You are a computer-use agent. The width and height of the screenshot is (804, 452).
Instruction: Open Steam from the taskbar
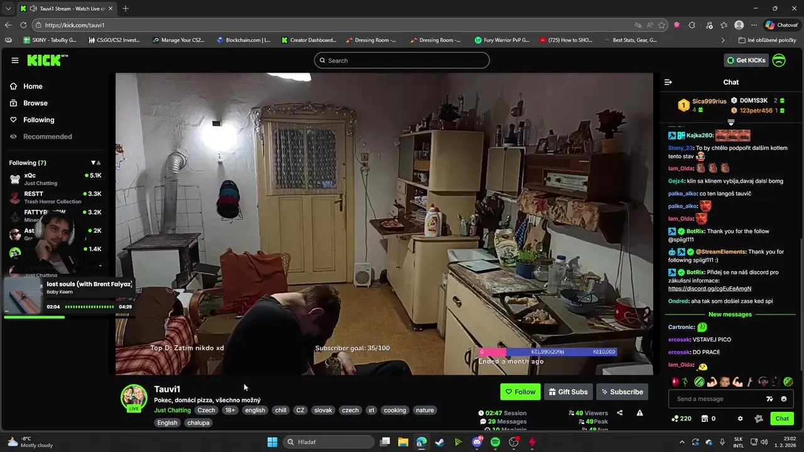(x=440, y=442)
